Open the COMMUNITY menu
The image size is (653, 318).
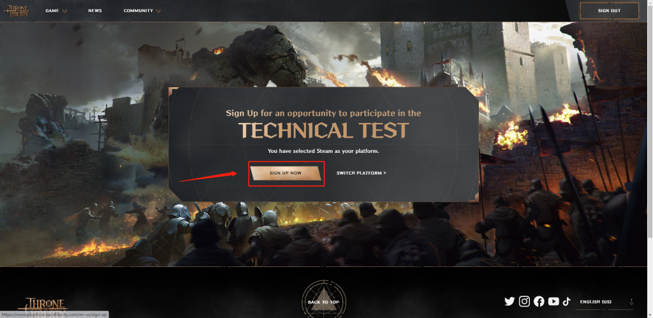point(138,11)
